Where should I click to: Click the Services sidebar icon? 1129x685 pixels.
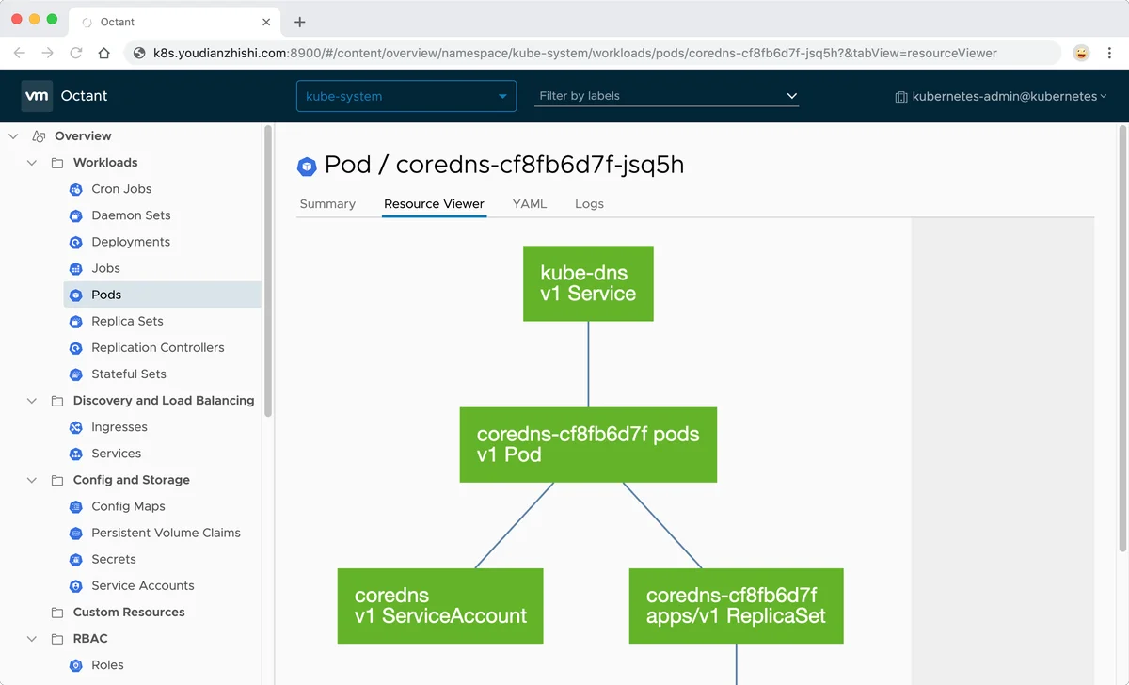(x=76, y=454)
